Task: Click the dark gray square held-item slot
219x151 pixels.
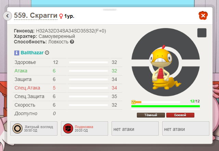Action: [x=202, y=33]
